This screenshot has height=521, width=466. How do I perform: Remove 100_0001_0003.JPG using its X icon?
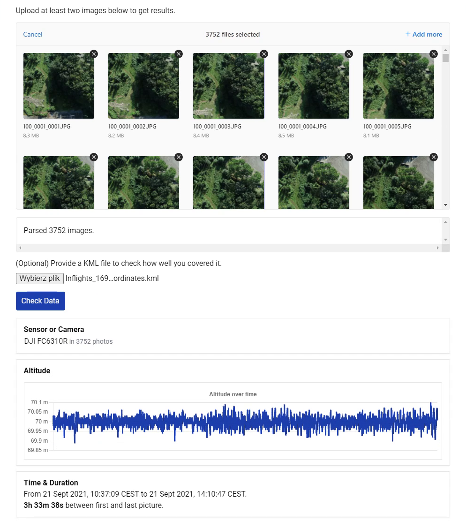264,54
